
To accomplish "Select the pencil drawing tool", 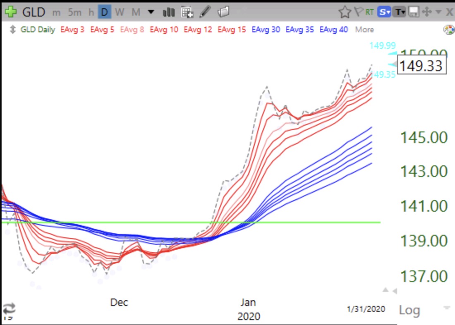I will (205, 12).
